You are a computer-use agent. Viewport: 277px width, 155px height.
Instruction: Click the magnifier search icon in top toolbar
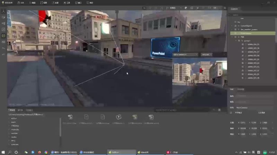144,8
